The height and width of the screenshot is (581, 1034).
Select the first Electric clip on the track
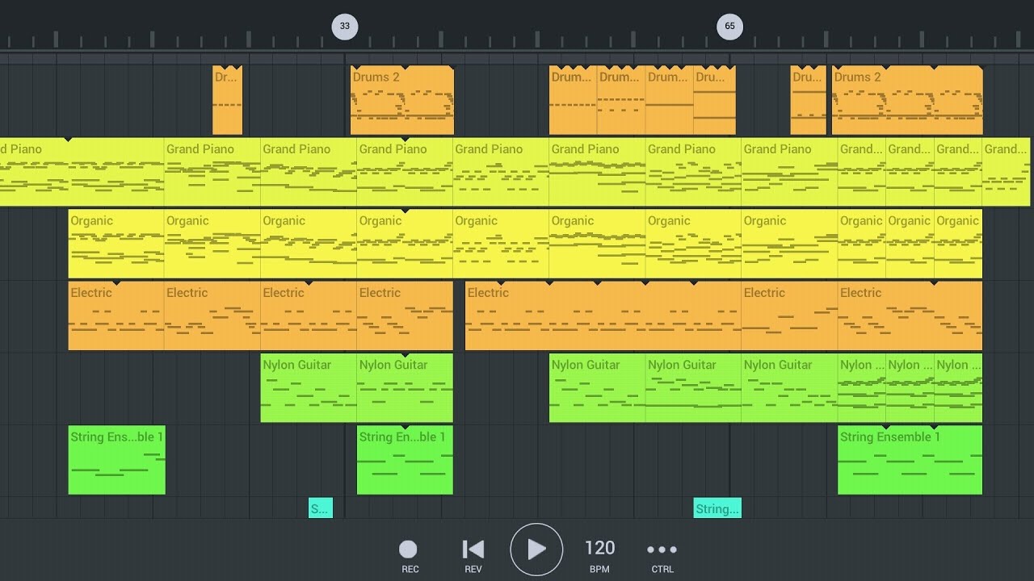click(116, 316)
